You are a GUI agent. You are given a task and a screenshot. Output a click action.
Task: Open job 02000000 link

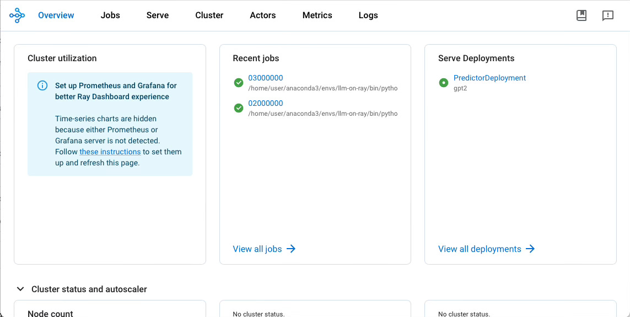click(x=266, y=103)
